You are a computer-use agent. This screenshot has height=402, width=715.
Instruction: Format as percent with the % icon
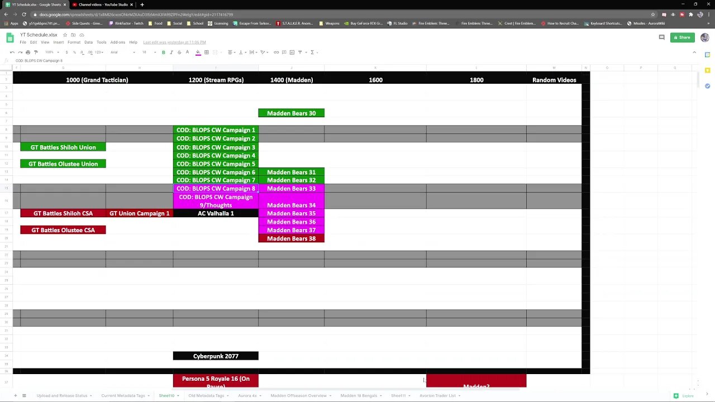tap(74, 52)
